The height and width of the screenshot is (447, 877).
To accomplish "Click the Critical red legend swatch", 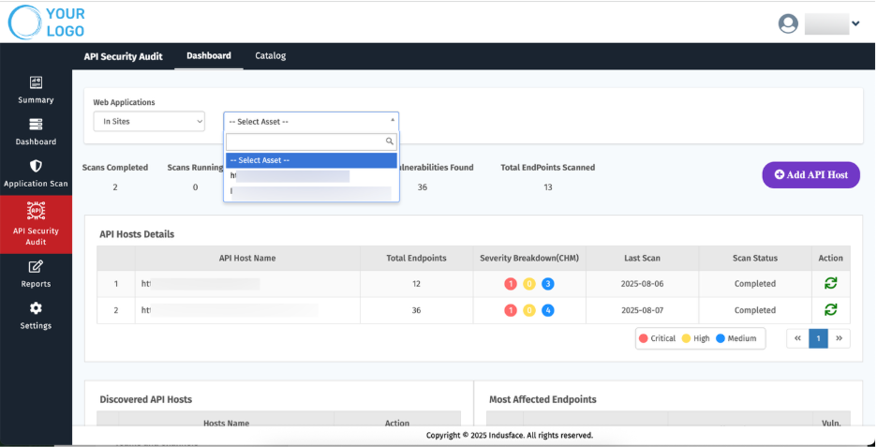I will [x=643, y=338].
